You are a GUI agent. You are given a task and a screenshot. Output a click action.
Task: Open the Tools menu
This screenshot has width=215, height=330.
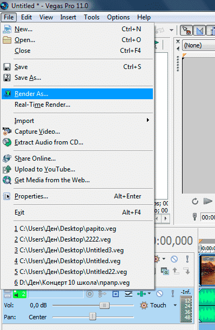(x=91, y=17)
